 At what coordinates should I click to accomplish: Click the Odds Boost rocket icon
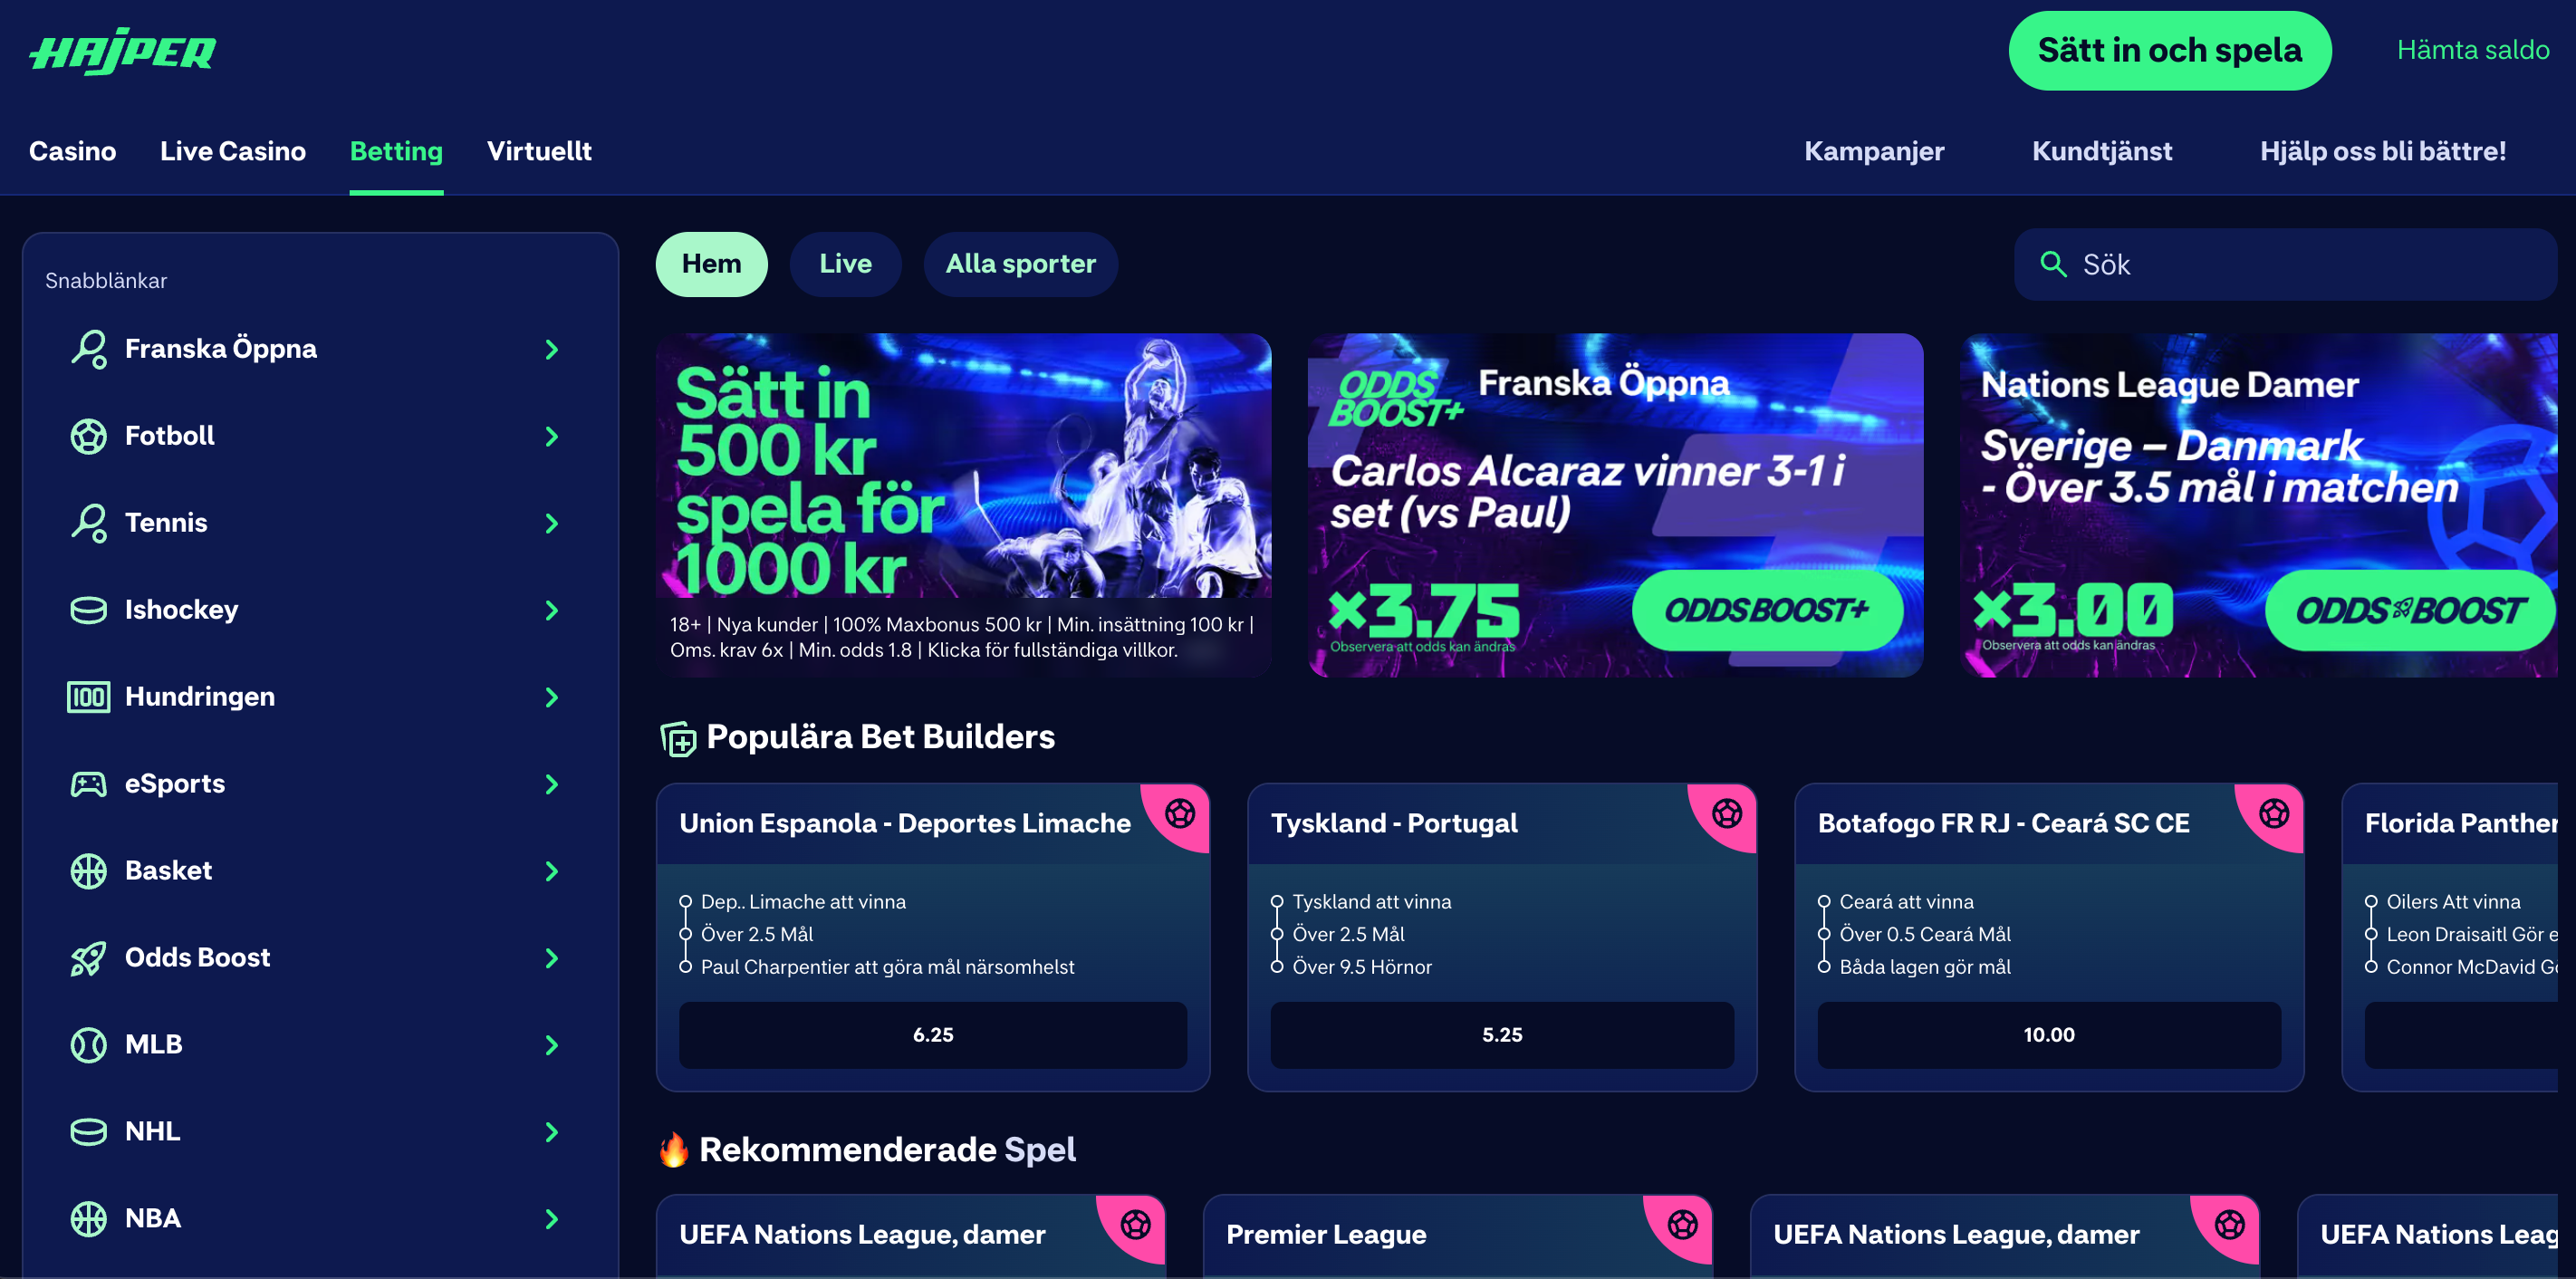point(88,958)
